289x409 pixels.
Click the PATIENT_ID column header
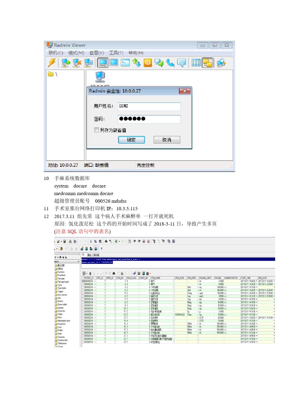point(89,278)
